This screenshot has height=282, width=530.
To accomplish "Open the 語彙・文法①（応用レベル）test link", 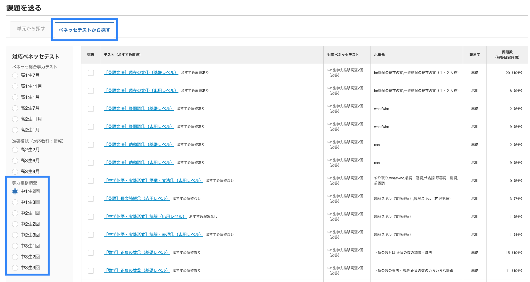I will click(154, 181).
